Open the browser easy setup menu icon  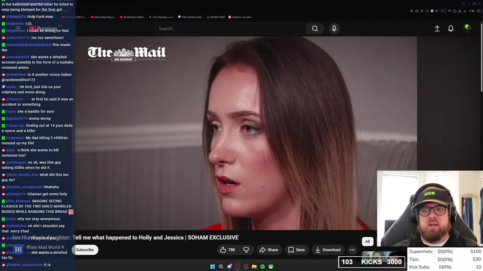(478, 11)
